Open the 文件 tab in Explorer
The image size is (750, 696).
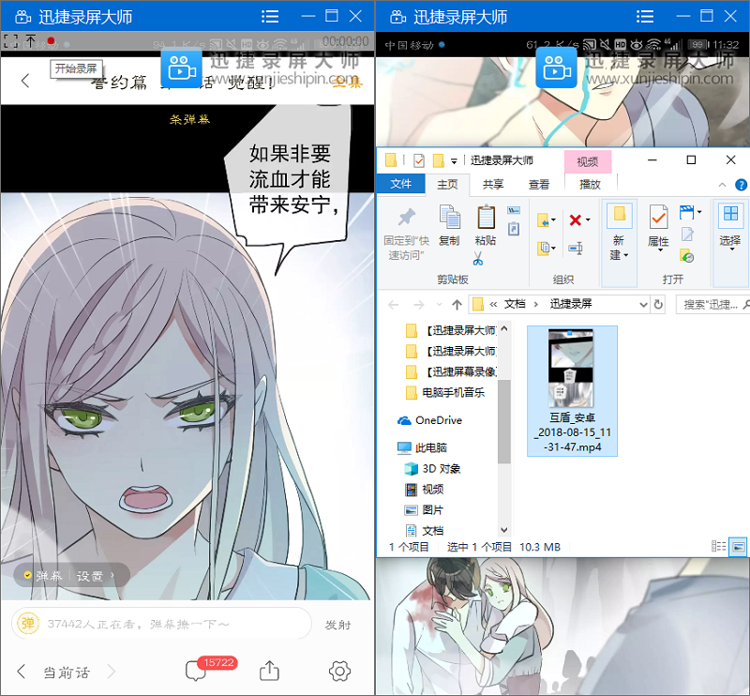coord(401,184)
